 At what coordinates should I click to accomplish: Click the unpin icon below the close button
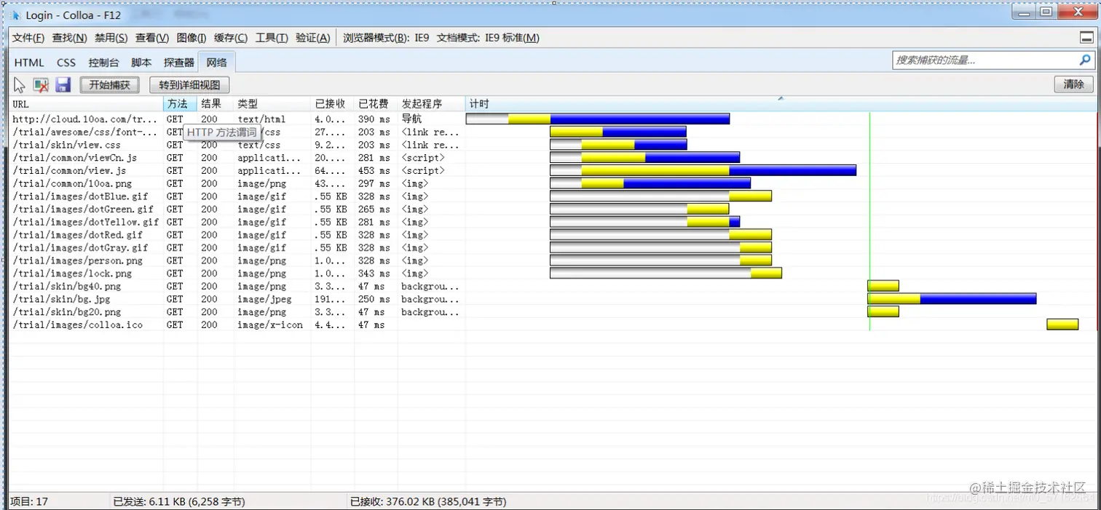click(x=1087, y=37)
